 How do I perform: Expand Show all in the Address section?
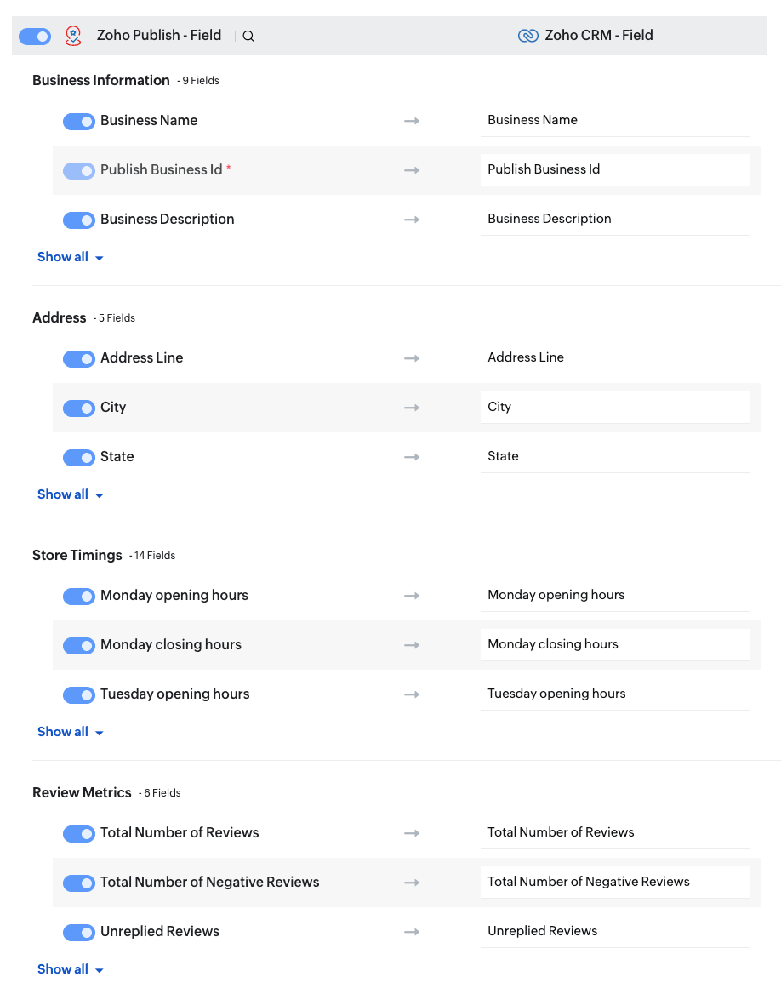[70, 494]
